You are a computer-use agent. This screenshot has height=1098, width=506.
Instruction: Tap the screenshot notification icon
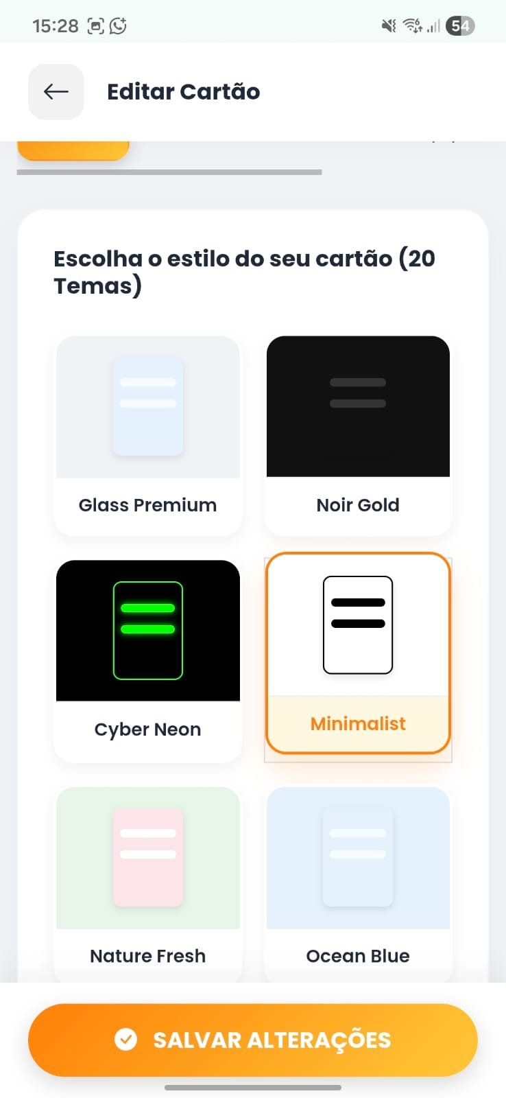point(95,26)
